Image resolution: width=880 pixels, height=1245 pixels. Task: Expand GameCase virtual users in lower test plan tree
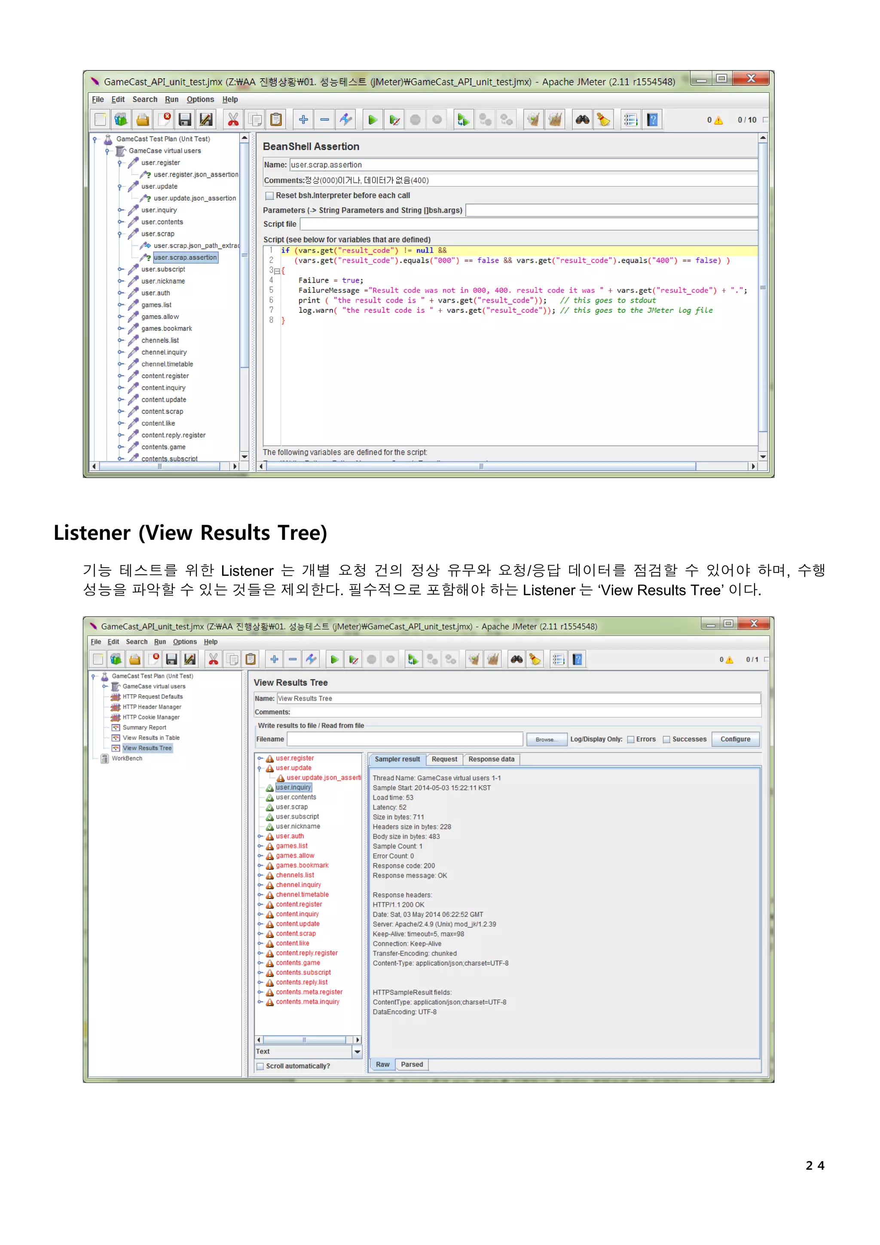(x=105, y=686)
